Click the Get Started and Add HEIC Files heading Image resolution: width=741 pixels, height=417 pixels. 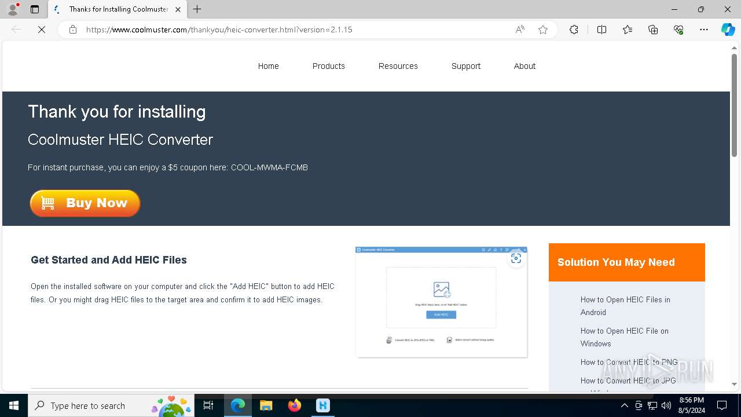coord(109,260)
